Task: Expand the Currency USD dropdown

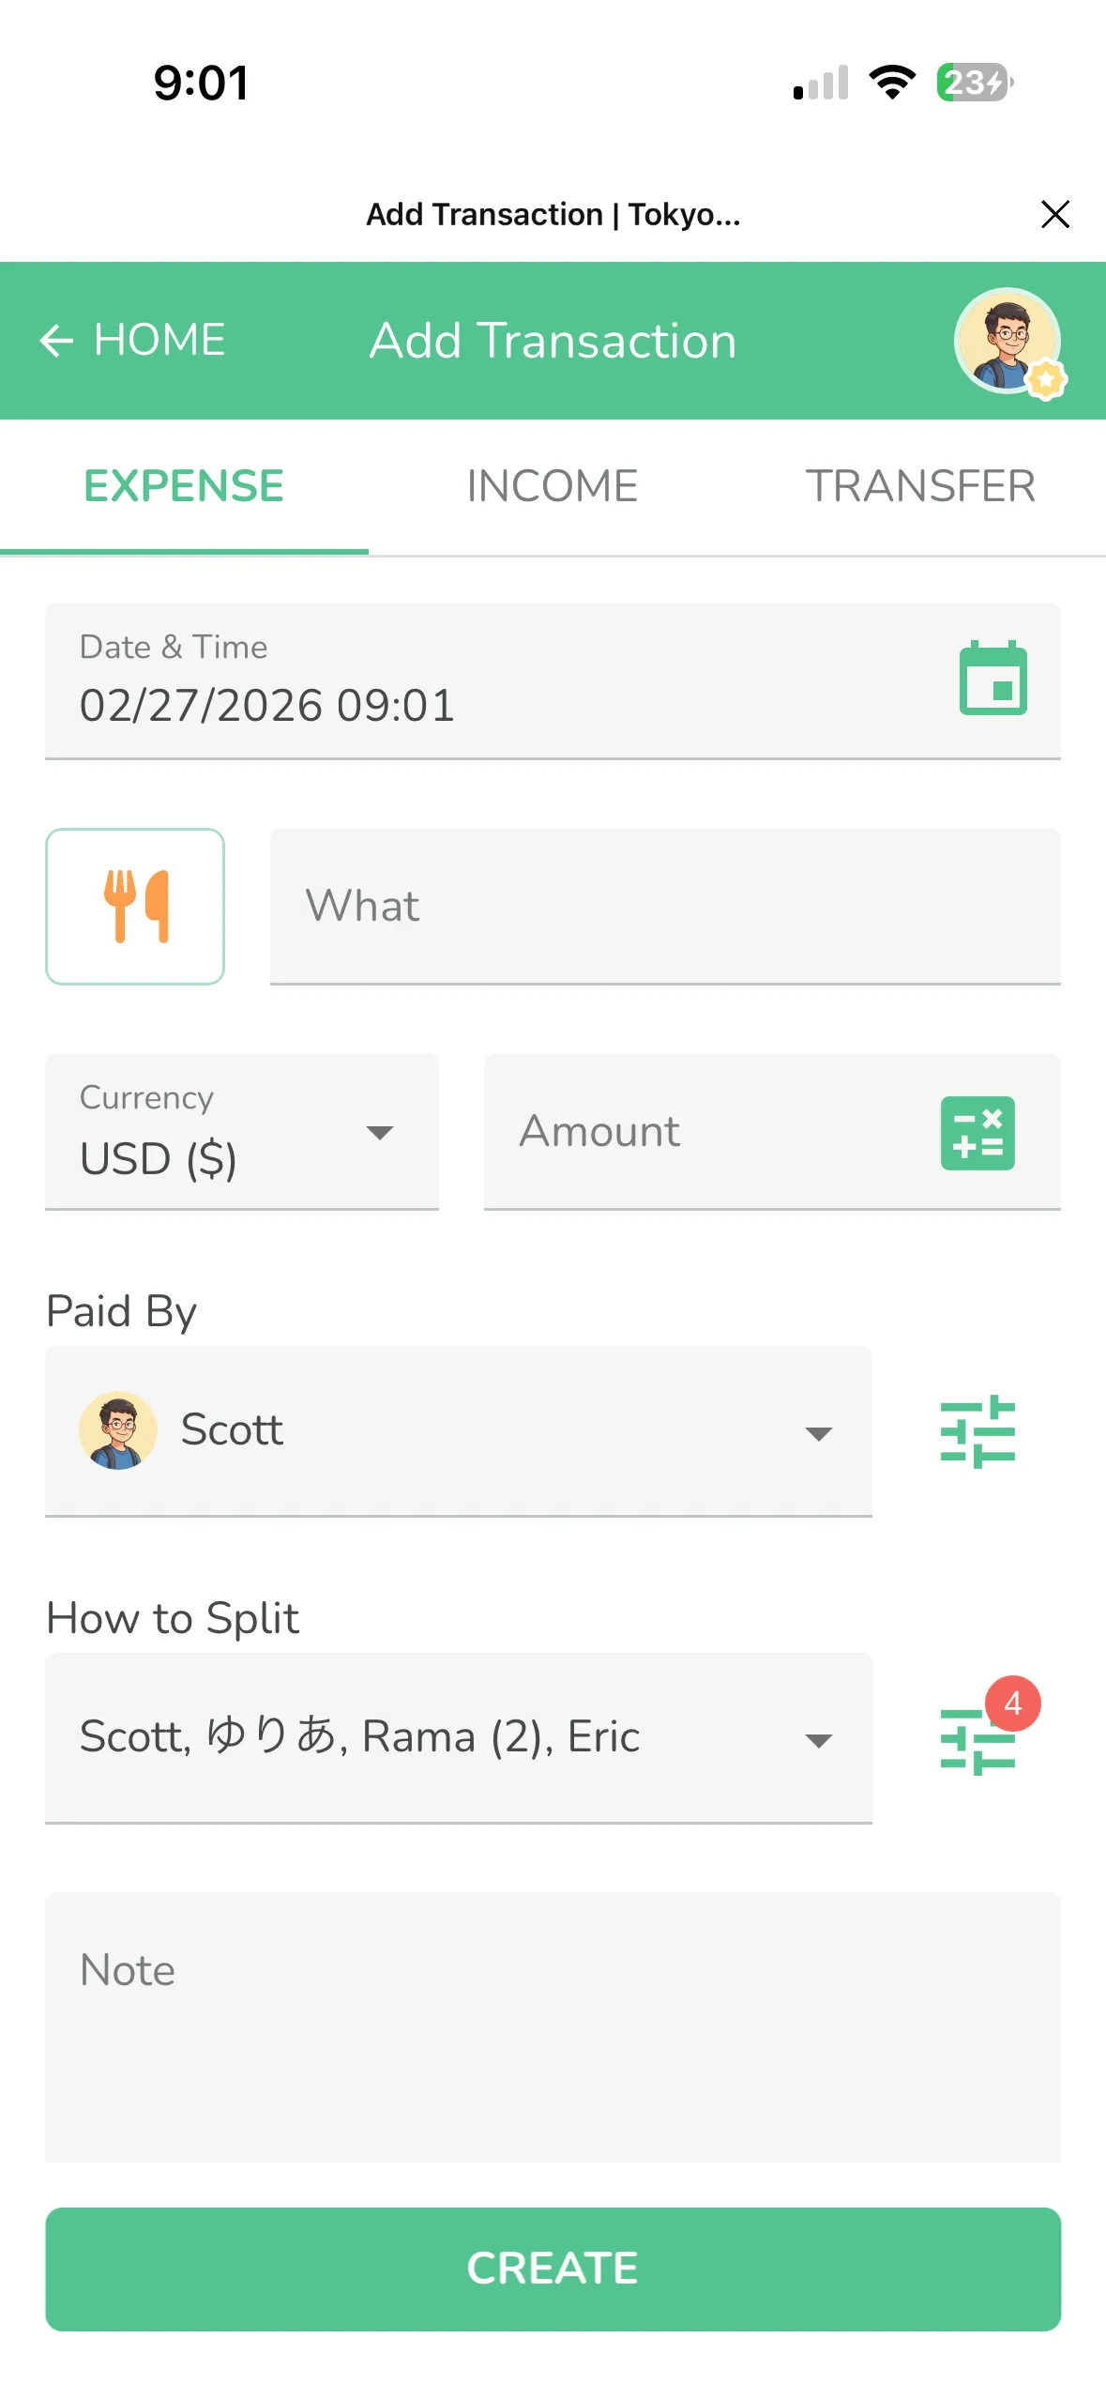Action: [x=379, y=1133]
